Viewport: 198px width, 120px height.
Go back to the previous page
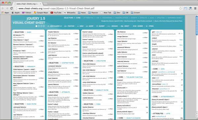[x=3, y=9]
